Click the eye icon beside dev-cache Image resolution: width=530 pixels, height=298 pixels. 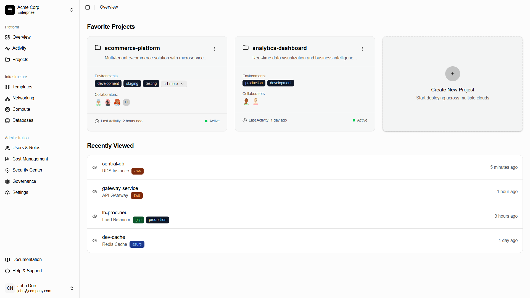[x=95, y=241]
